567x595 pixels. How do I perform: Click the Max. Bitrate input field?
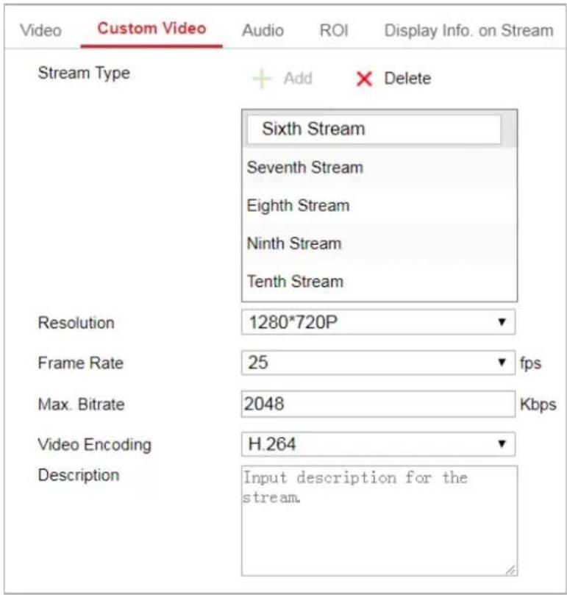378,404
